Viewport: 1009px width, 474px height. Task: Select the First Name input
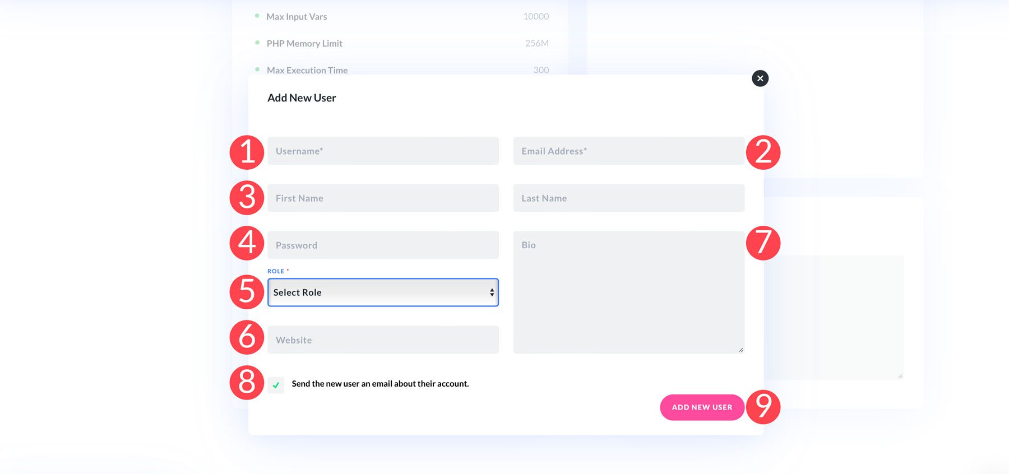pos(383,198)
